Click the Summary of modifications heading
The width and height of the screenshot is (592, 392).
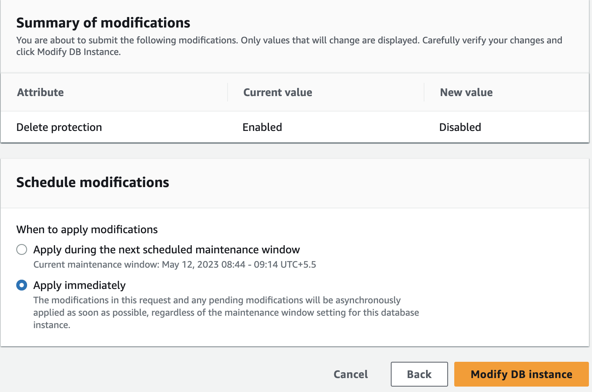103,23
